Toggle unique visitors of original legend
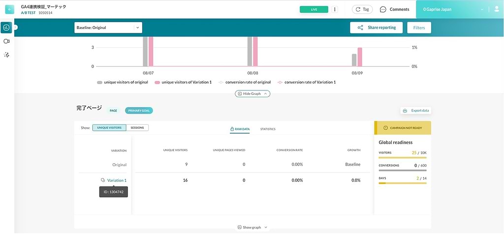The height and width of the screenshot is (234, 504). click(x=123, y=82)
